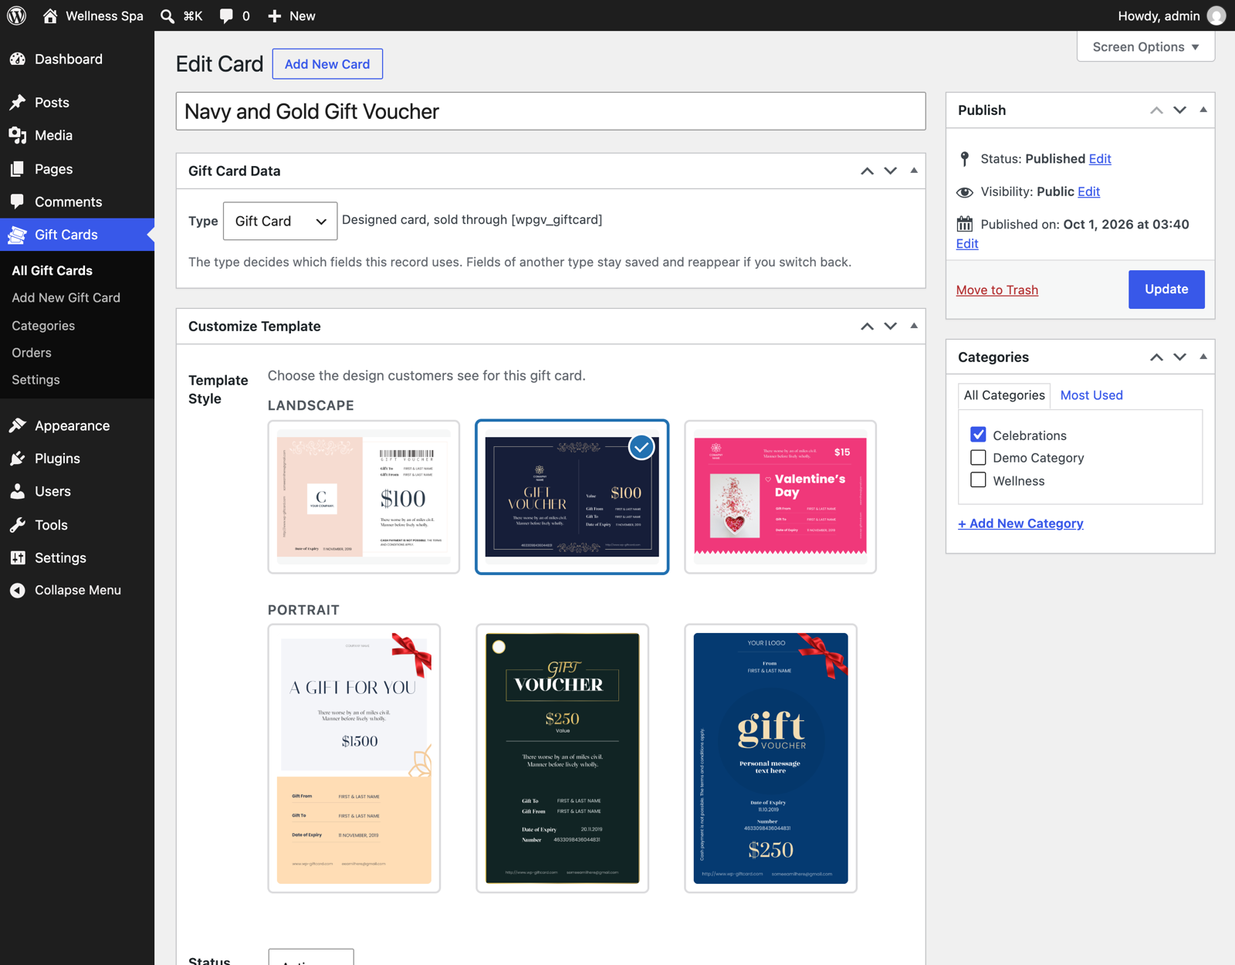Choose the dark green $250 portrait template
1235x965 pixels.
[563, 758]
